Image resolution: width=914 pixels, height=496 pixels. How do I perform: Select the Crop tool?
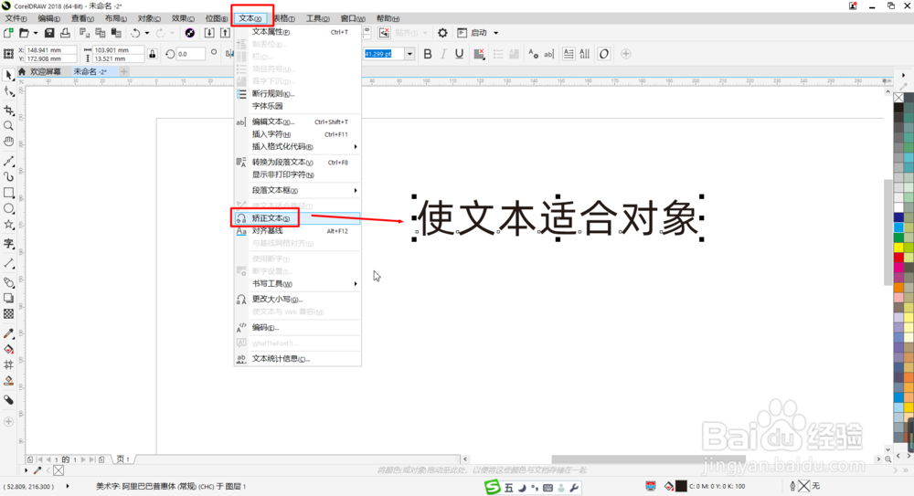pos(8,111)
